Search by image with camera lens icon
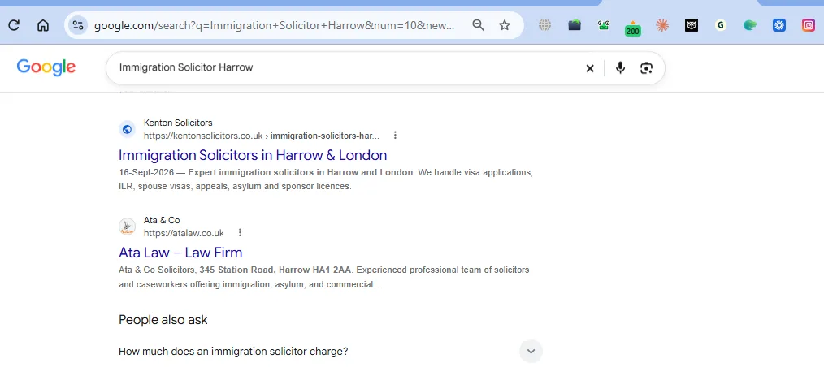This screenshot has height=367, width=824. click(646, 67)
